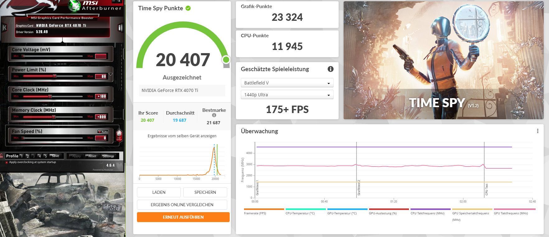
Task: Click the Ihr Score value 20 407
Action: [x=148, y=120]
